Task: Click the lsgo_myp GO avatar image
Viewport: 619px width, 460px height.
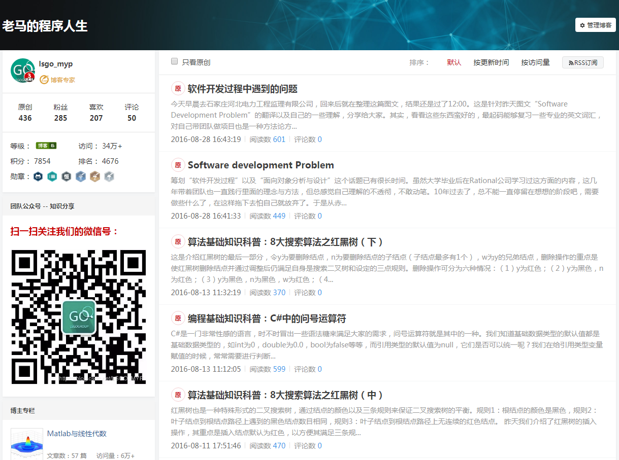Action: point(22,70)
